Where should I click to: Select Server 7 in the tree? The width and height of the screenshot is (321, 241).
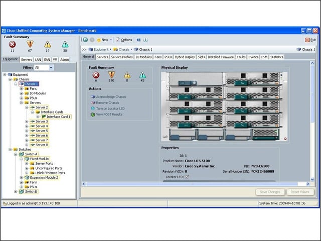coord(39,140)
